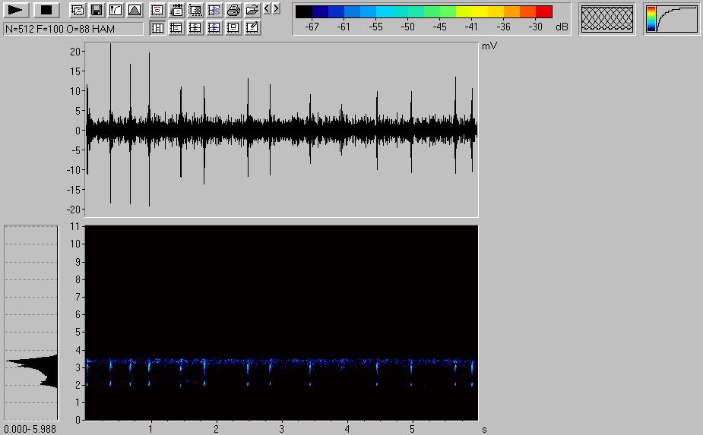
Task: Click the grid icon with blue crosshair lines
Action: (214, 28)
